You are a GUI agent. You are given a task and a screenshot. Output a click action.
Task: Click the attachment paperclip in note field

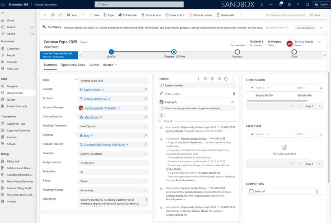(234, 94)
